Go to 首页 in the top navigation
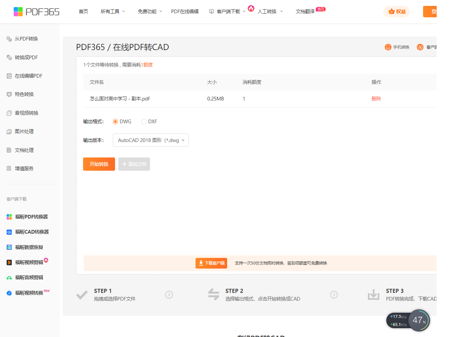The height and width of the screenshot is (337, 469). [83, 11]
